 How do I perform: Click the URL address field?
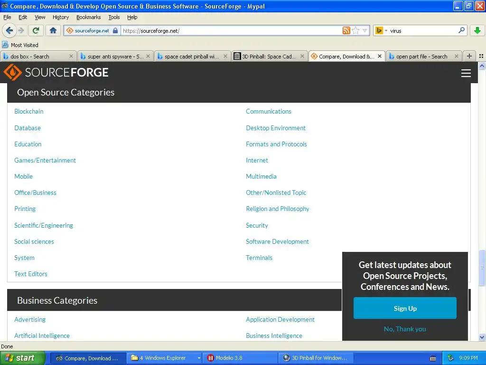click(231, 30)
